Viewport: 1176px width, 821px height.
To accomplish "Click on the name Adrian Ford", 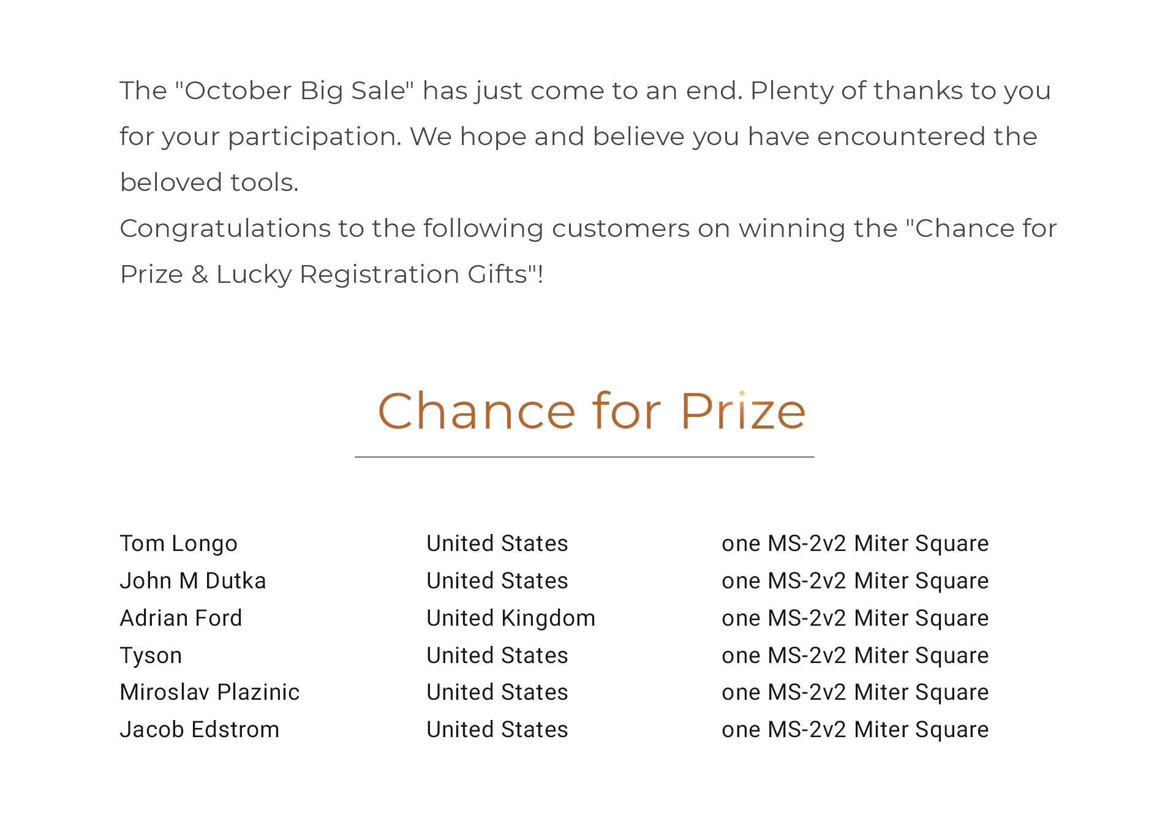I will 181,618.
